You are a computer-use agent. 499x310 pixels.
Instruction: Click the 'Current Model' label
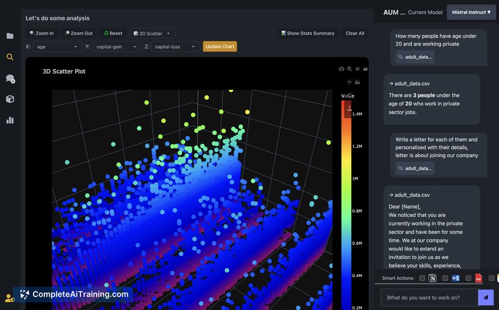coord(425,12)
